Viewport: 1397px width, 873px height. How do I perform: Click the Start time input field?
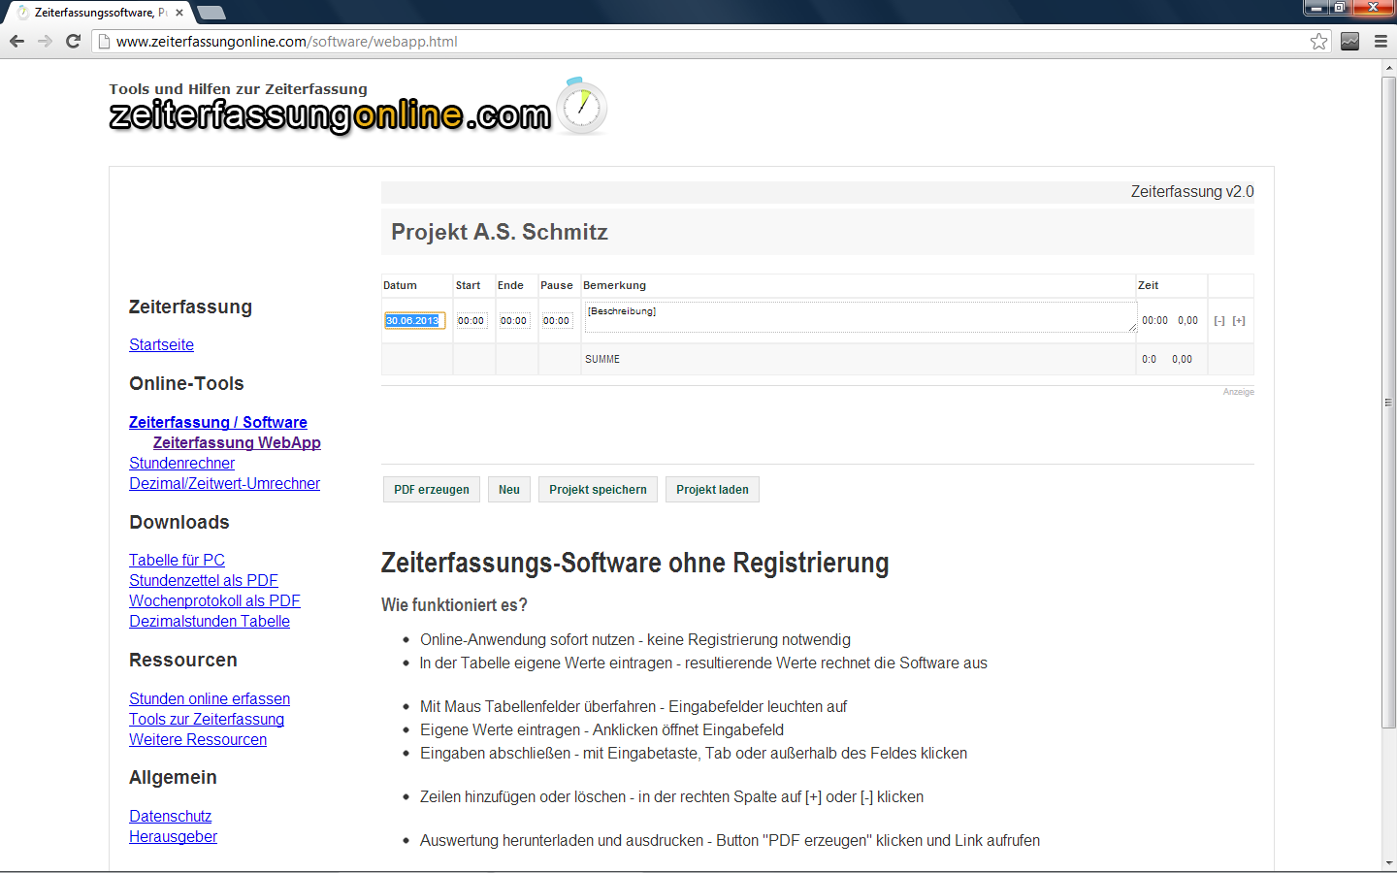click(x=471, y=321)
